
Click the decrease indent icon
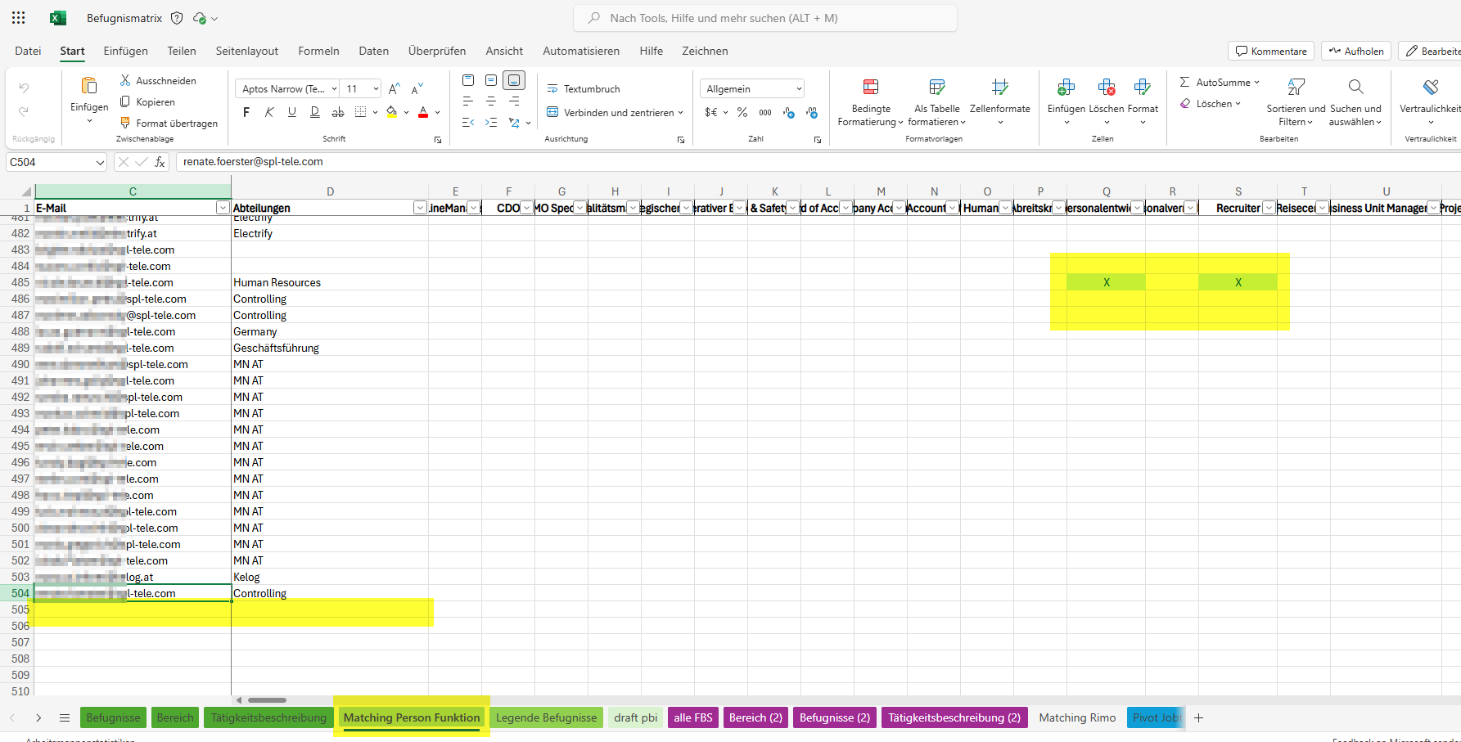468,123
